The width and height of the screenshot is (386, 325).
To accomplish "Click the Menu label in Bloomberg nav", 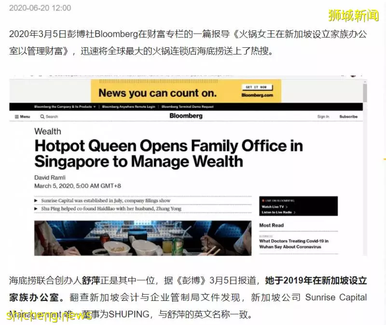I will click(x=25, y=117).
